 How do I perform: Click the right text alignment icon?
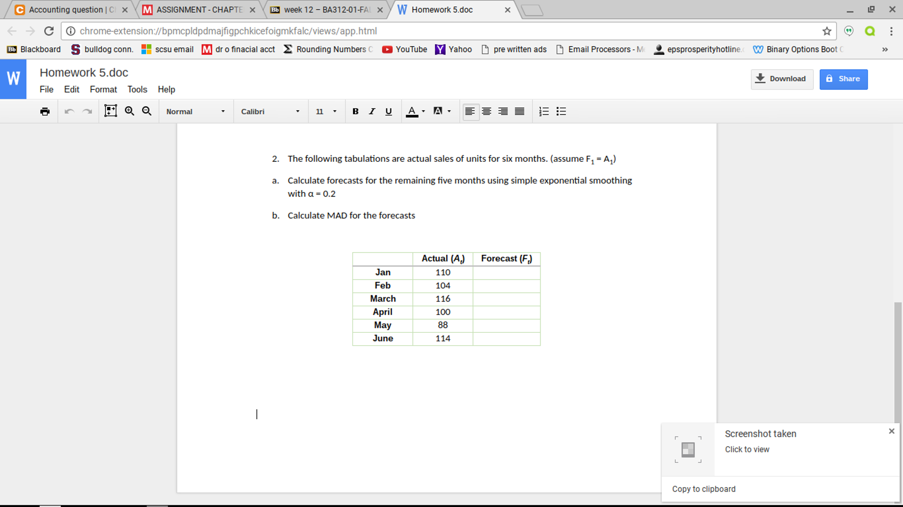click(503, 111)
